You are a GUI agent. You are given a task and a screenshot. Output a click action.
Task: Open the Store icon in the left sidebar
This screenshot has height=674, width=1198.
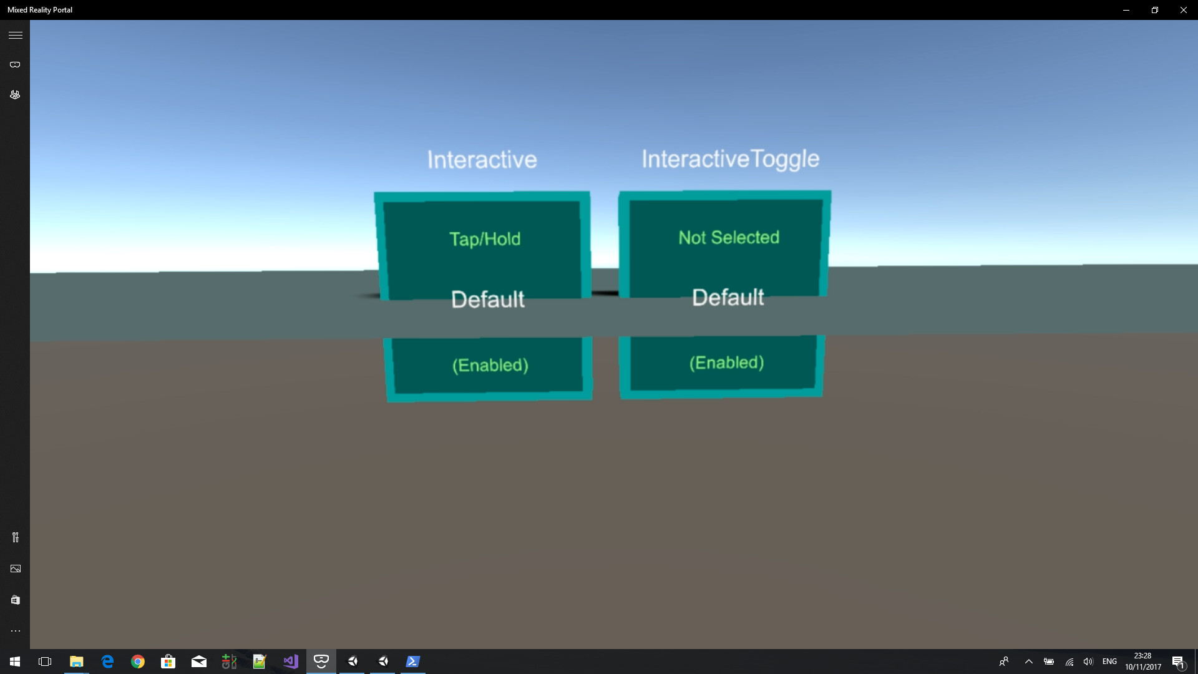pos(15,600)
